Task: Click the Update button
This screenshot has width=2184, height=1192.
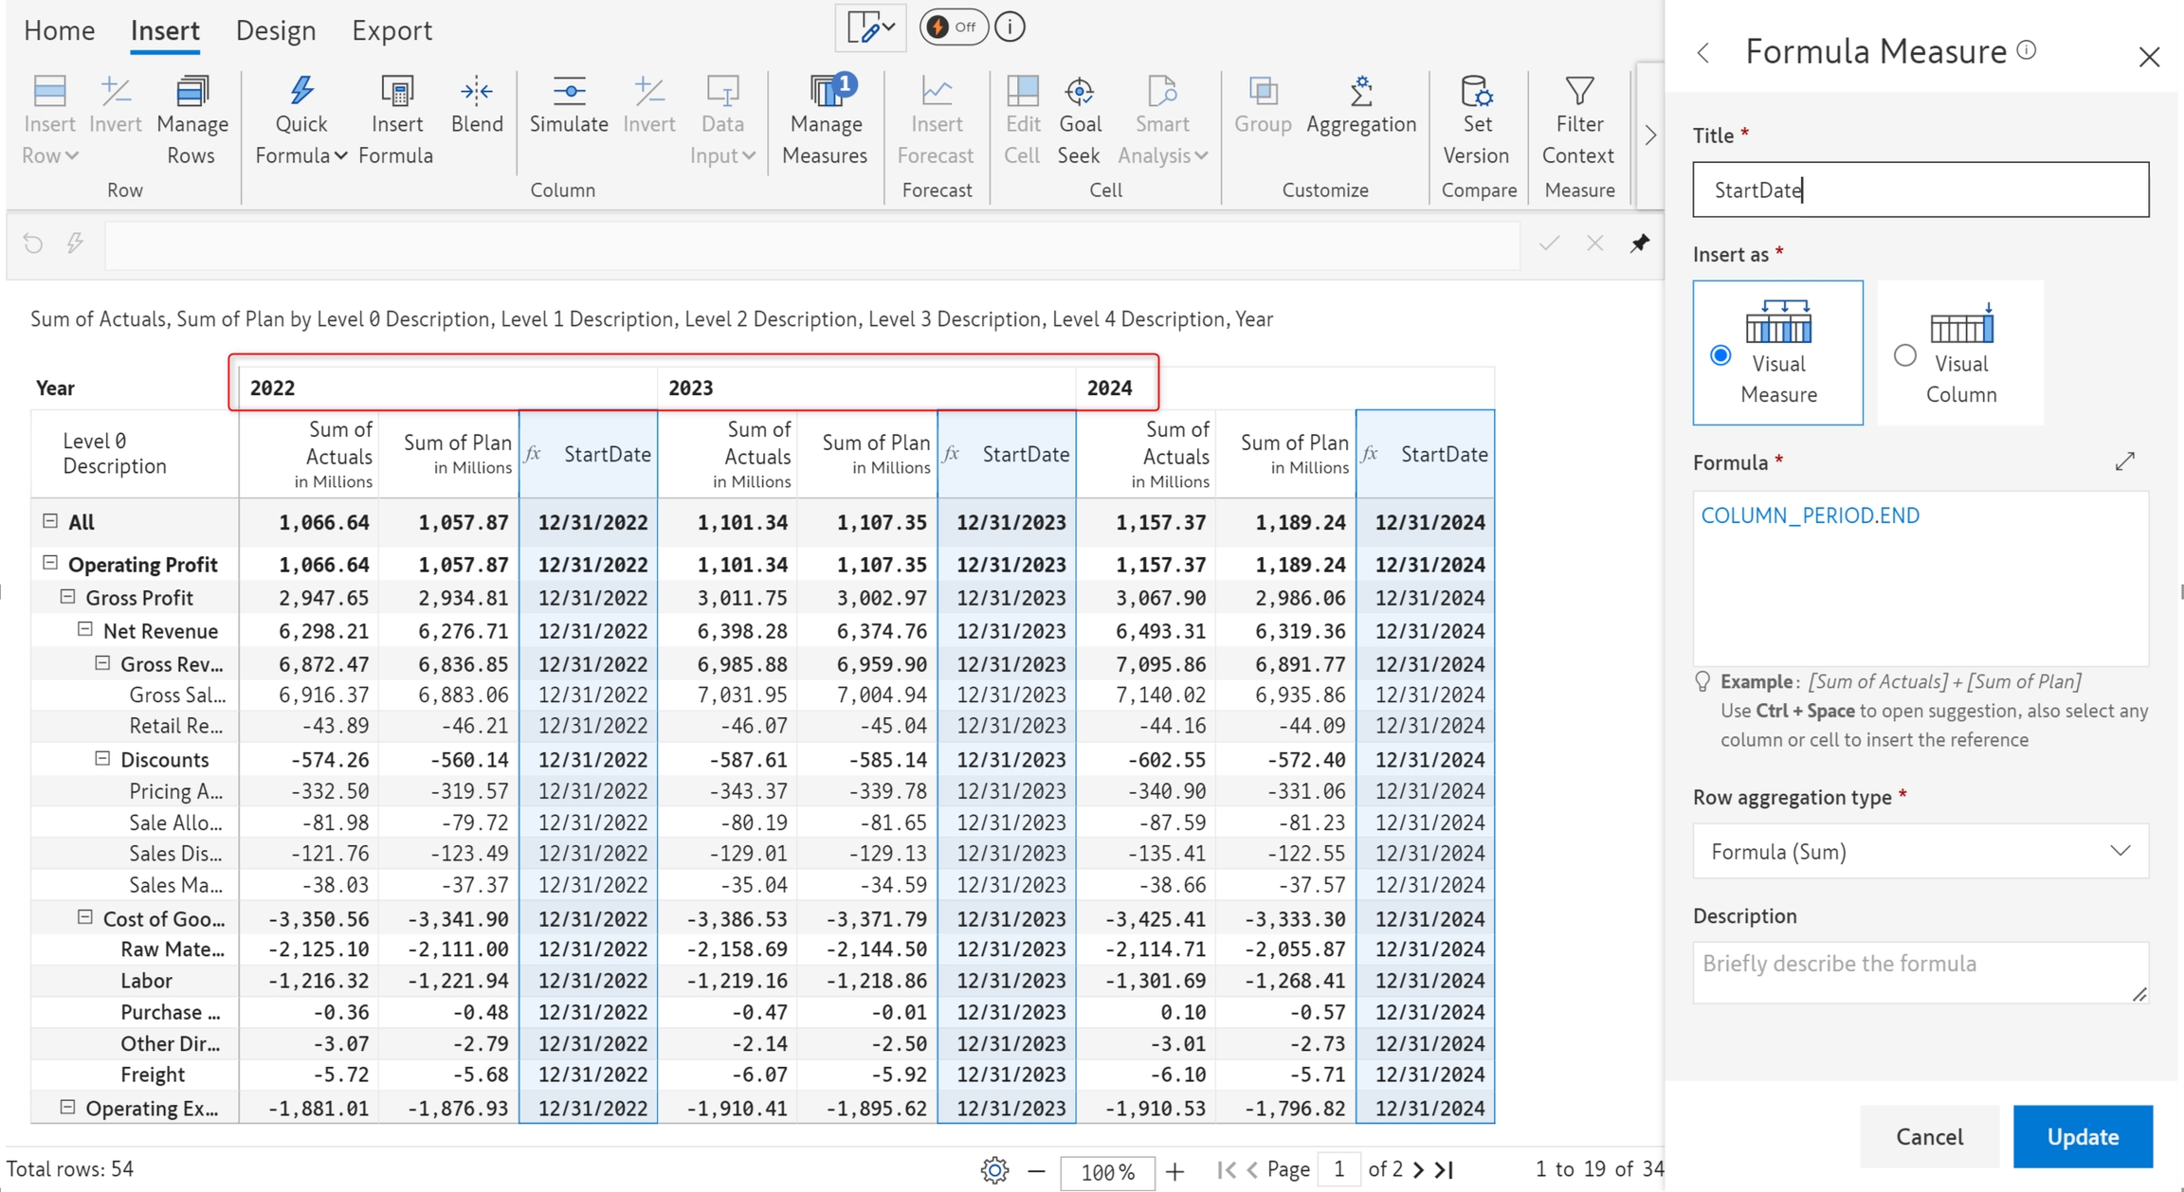Action: coord(2082,1136)
